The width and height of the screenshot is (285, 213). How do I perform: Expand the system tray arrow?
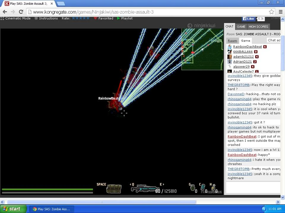264,209
